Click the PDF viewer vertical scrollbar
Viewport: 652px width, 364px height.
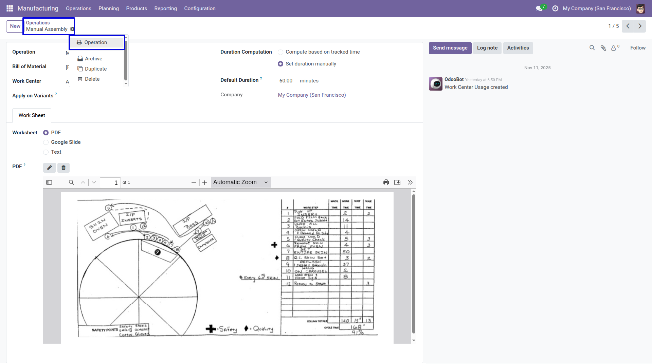click(x=414, y=264)
